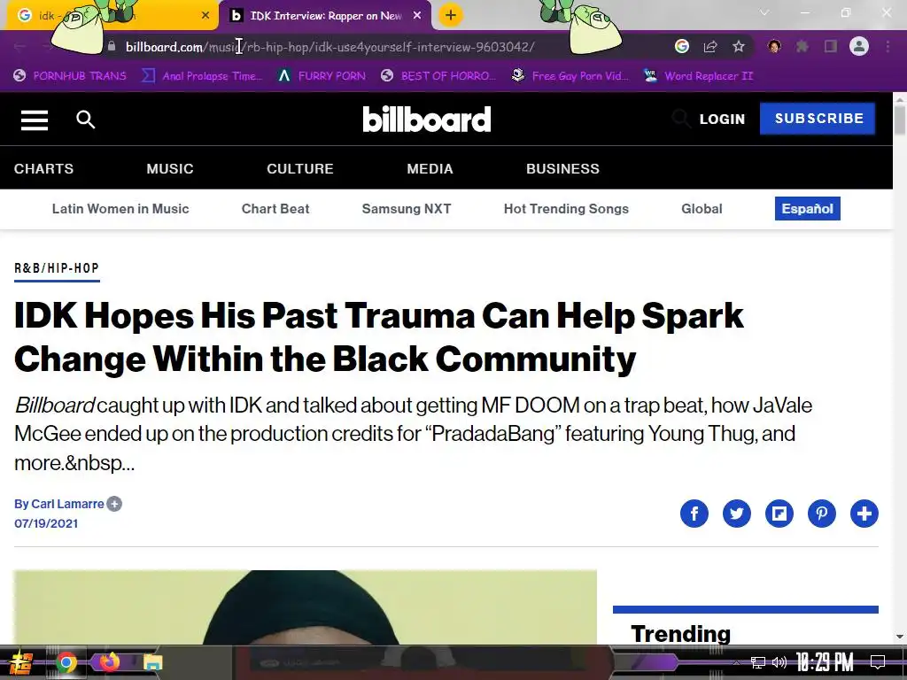The width and height of the screenshot is (907, 680).
Task: Click the page vertical scrollbar thumb
Action: point(900,120)
